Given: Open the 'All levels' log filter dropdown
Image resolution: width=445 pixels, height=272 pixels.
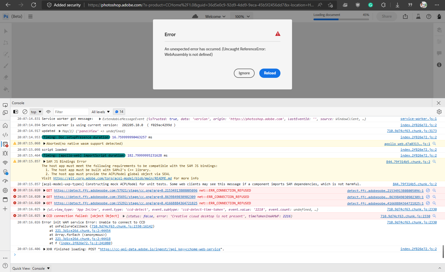Looking at the screenshot, I should click(100, 112).
